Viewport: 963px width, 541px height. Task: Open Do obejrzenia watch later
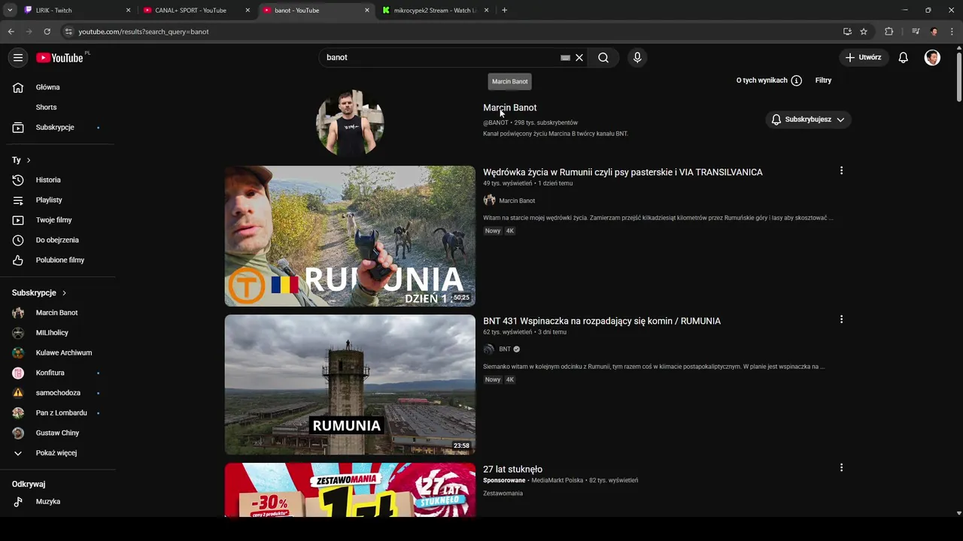tap(58, 240)
